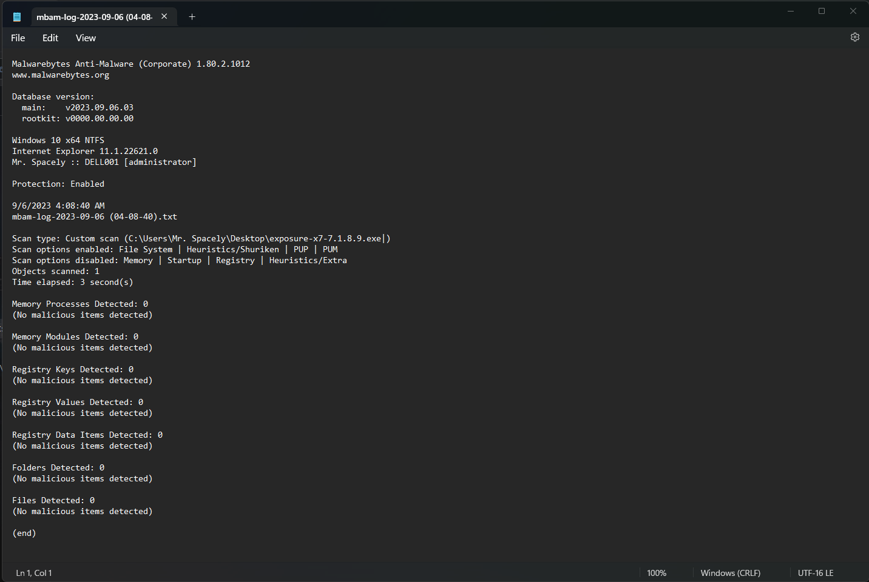The height and width of the screenshot is (582, 869).
Task: Click the 'Folders Detected: 0' line
Action: point(58,467)
